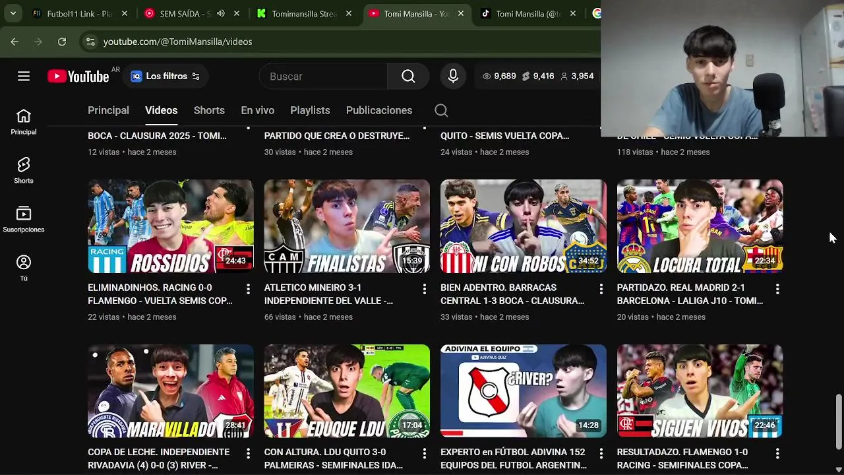844x475 pixels.
Task: Open FINALISTAS Atletico Mineiro video thumbnail
Action: (x=347, y=226)
